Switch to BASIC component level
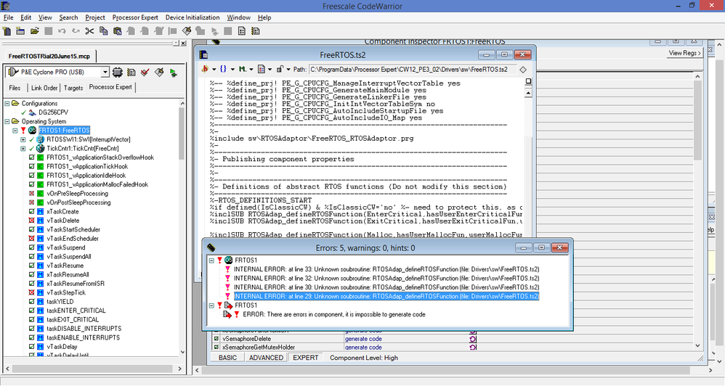725x386 pixels. tap(227, 358)
